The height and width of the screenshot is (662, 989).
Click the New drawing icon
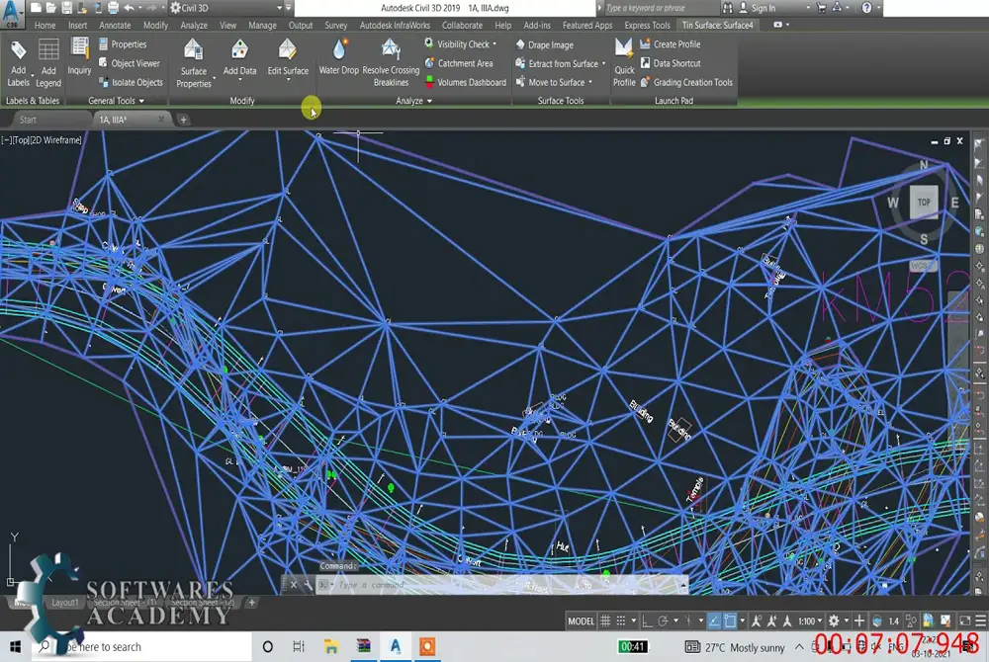[36, 8]
